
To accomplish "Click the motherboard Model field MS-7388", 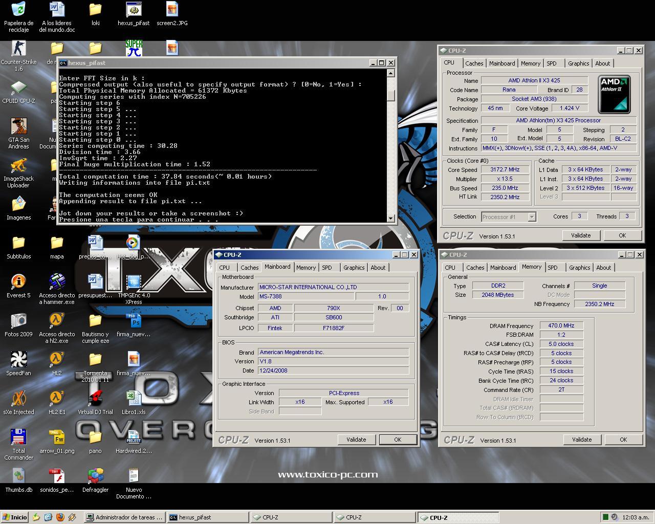I will [x=306, y=296].
